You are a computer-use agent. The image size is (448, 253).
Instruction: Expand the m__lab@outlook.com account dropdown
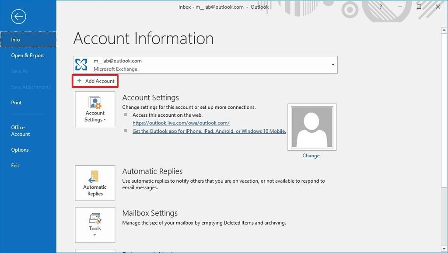(332, 64)
